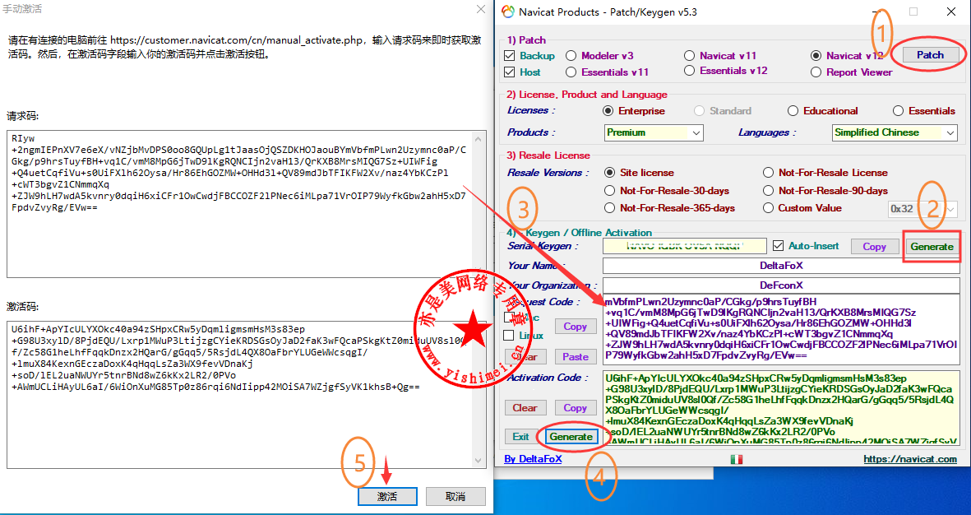Click Clear under the Activation Code label
Viewport: 971px width, 515px height.
click(x=525, y=408)
